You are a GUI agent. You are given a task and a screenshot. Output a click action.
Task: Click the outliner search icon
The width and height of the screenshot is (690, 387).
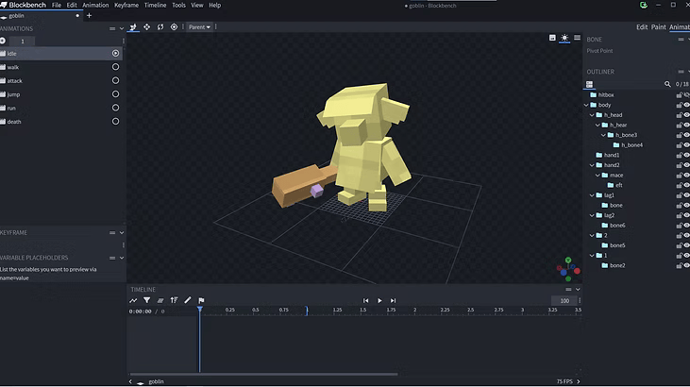coord(667,84)
